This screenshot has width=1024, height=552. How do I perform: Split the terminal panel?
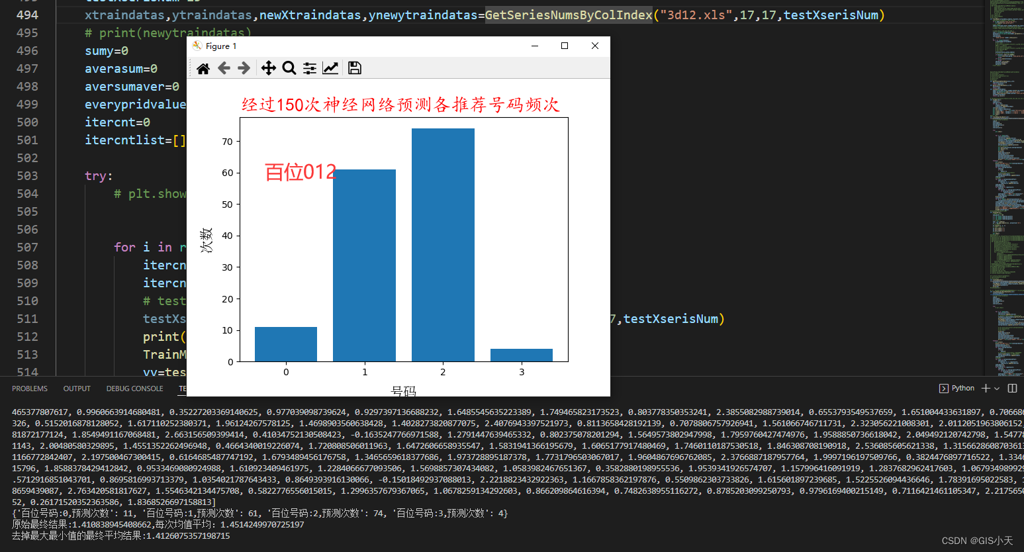click(1012, 389)
